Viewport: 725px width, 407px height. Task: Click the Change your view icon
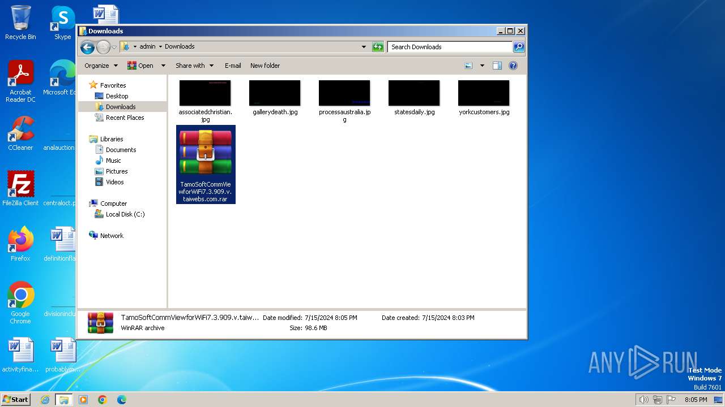tap(468, 66)
